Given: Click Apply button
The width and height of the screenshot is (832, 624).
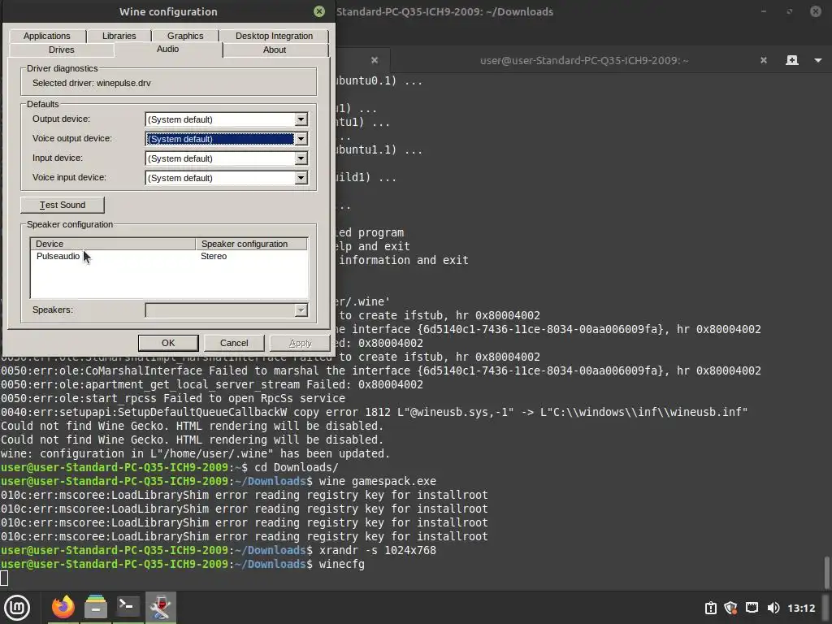Looking at the screenshot, I should pos(300,343).
